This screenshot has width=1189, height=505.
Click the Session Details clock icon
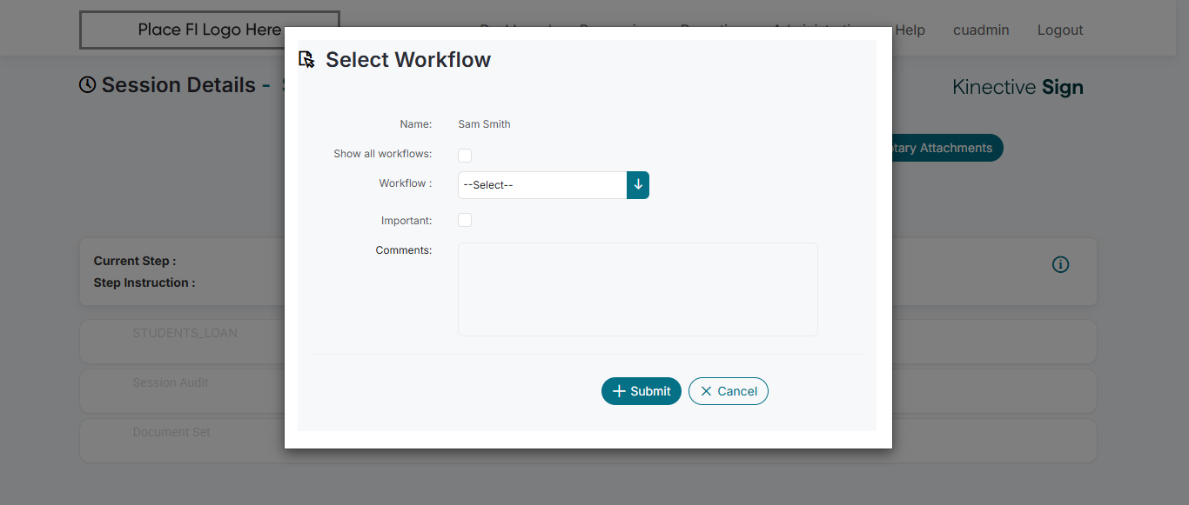pyautogui.click(x=87, y=85)
